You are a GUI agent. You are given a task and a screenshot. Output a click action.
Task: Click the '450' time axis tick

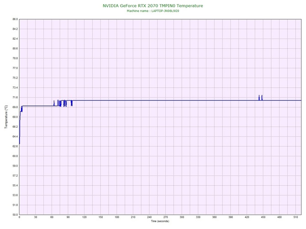(x=263, y=217)
